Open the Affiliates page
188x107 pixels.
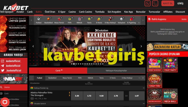168,12
